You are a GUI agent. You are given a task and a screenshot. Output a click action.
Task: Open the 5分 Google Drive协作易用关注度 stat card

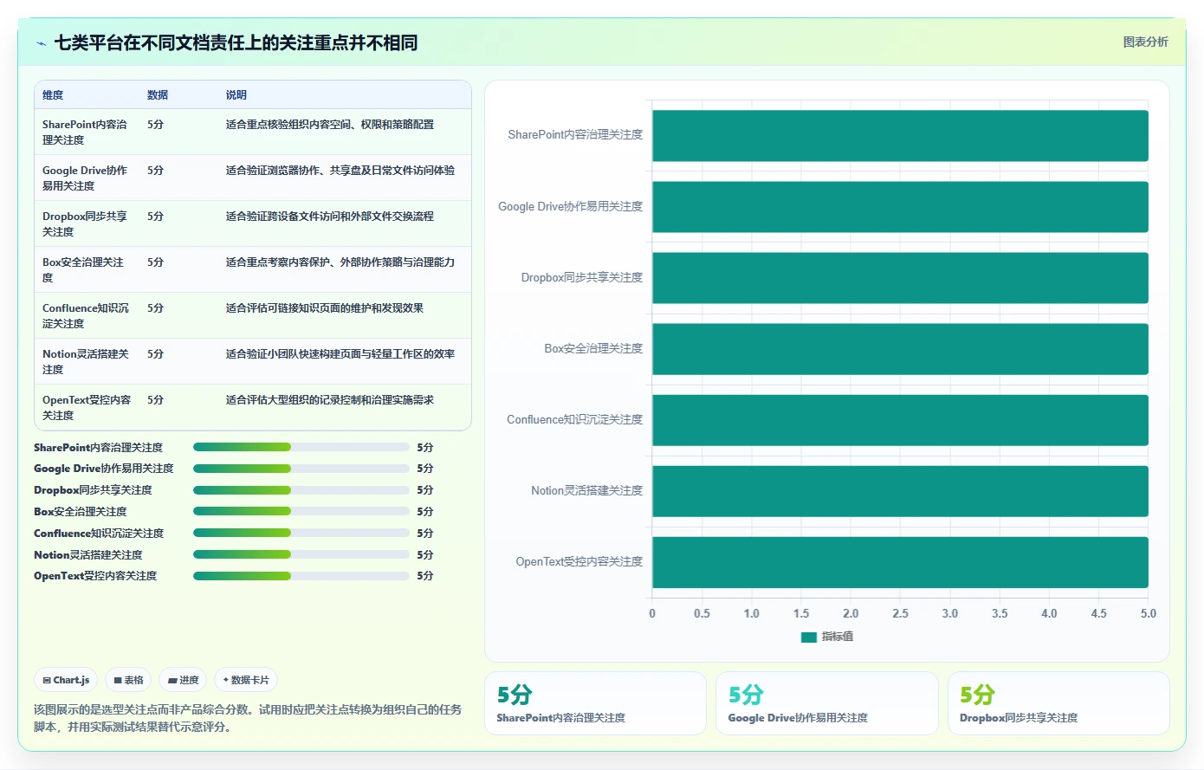click(827, 703)
